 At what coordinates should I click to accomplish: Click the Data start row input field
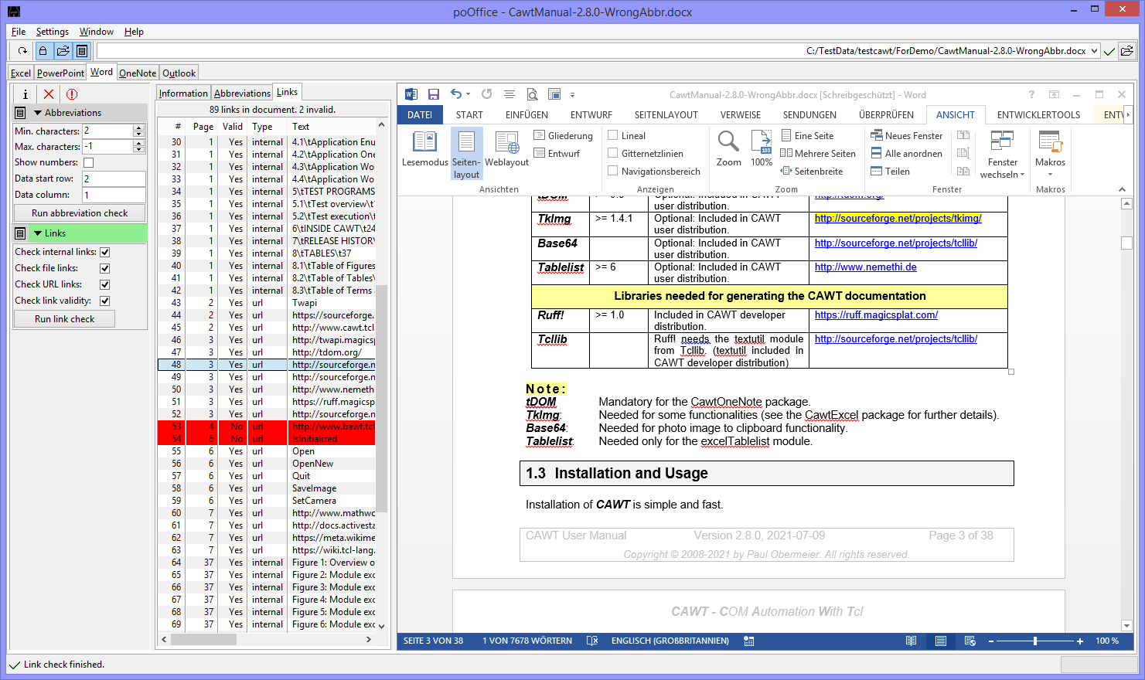(114, 178)
